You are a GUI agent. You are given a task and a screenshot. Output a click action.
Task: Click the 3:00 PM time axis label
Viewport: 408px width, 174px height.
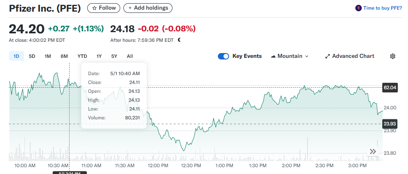click(x=357, y=166)
